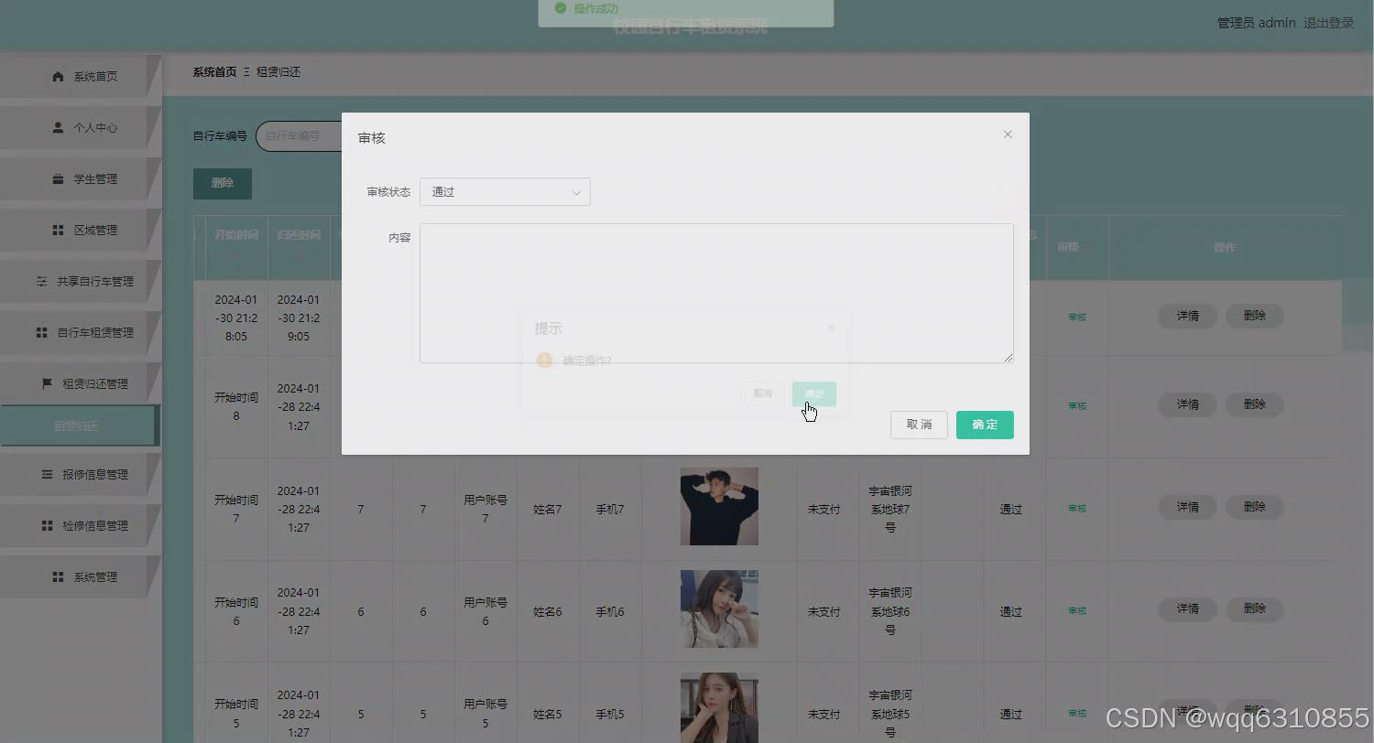Click 未支付 status in the 姓名6 row
The width and height of the screenshot is (1374, 743).
pyautogui.click(x=823, y=612)
